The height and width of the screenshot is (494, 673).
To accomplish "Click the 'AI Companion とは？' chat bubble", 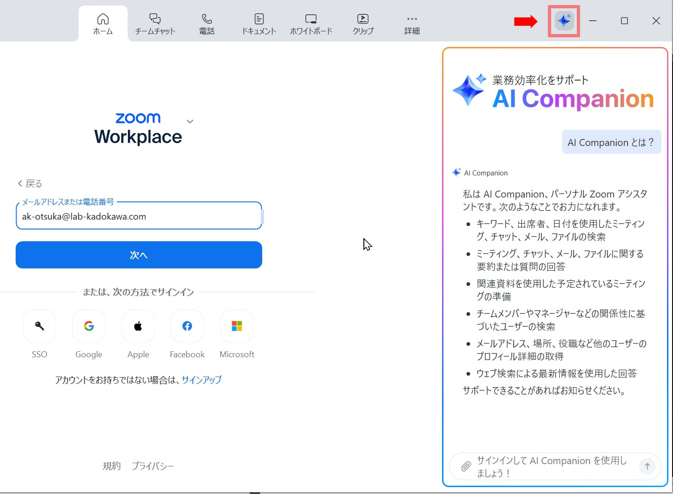I will [x=611, y=142].
